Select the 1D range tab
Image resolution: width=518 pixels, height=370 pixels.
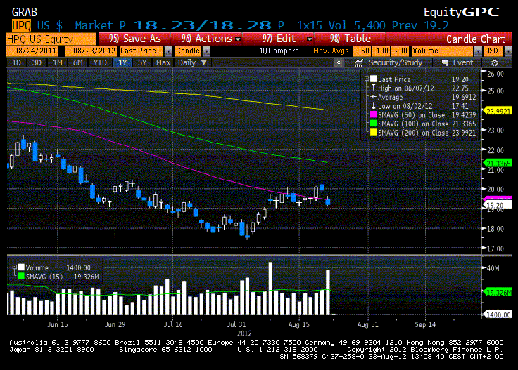(16, 62)
